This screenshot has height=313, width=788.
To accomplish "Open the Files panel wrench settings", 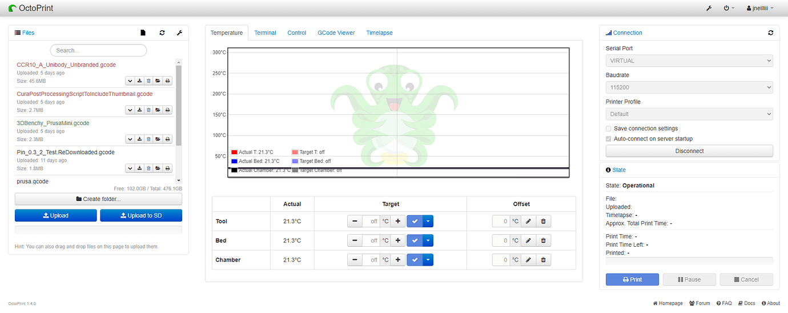I will (x=179, y=33).
